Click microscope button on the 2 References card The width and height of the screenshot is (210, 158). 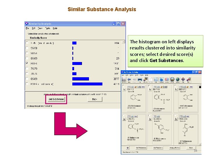150,90
